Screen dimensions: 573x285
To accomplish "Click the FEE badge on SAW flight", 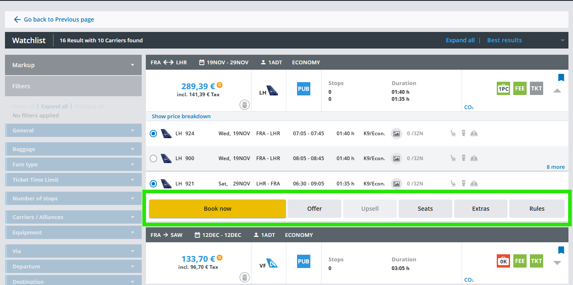I will coord(520,261).
